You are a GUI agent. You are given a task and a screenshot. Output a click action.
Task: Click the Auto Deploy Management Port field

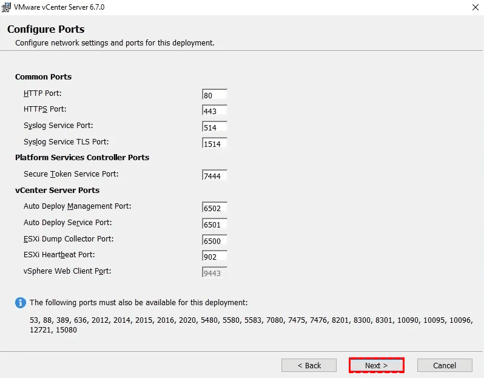215,208
